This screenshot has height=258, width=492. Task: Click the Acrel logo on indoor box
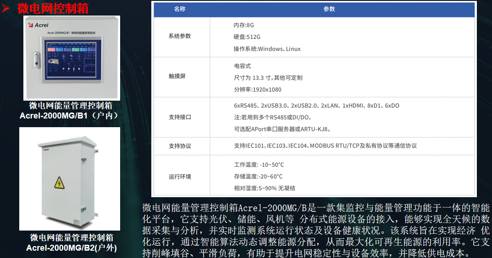[x=38, y=25]
